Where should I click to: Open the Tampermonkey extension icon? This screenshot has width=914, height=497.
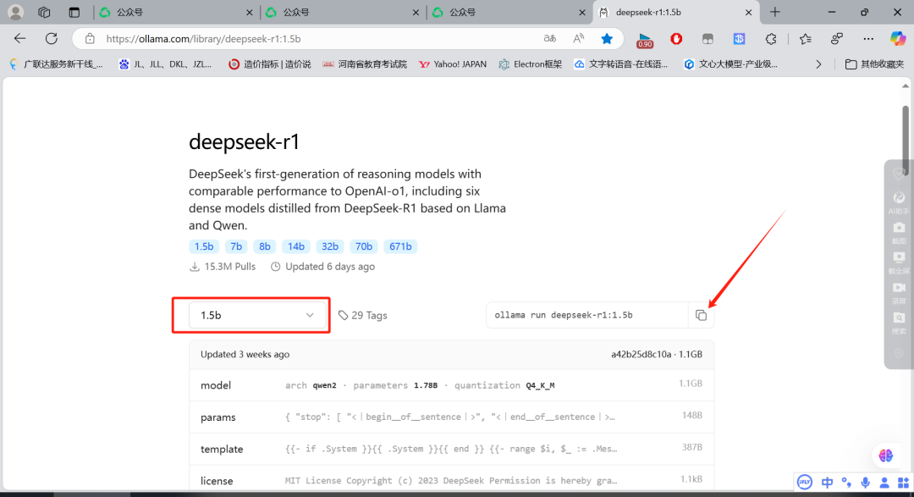(708, 38)
